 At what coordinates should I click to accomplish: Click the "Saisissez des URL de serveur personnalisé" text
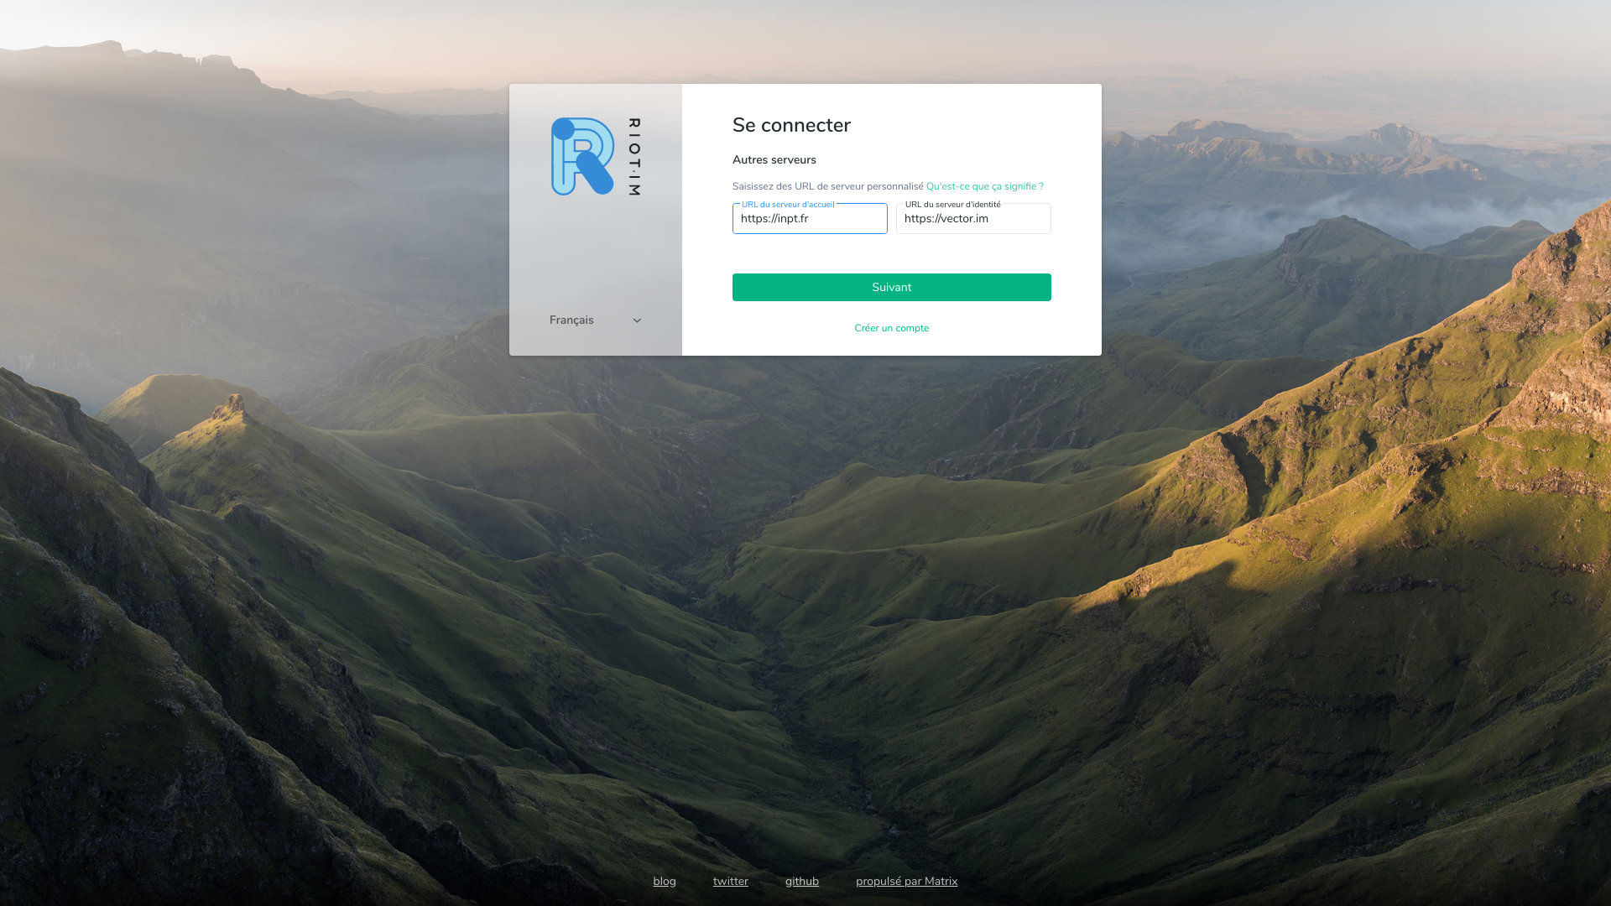pos(827,186)
